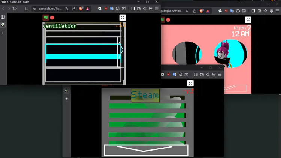
Task: Open Brave Wallet in FNaP 8 window
Action: click(139, 9)
